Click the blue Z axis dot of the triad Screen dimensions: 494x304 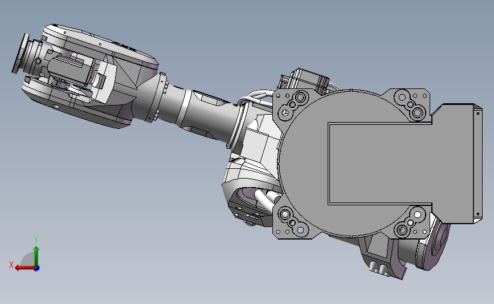(37, 269)
